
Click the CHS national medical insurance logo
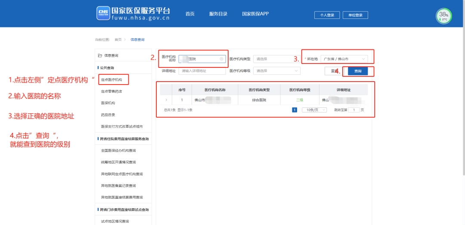click(103, 13)
